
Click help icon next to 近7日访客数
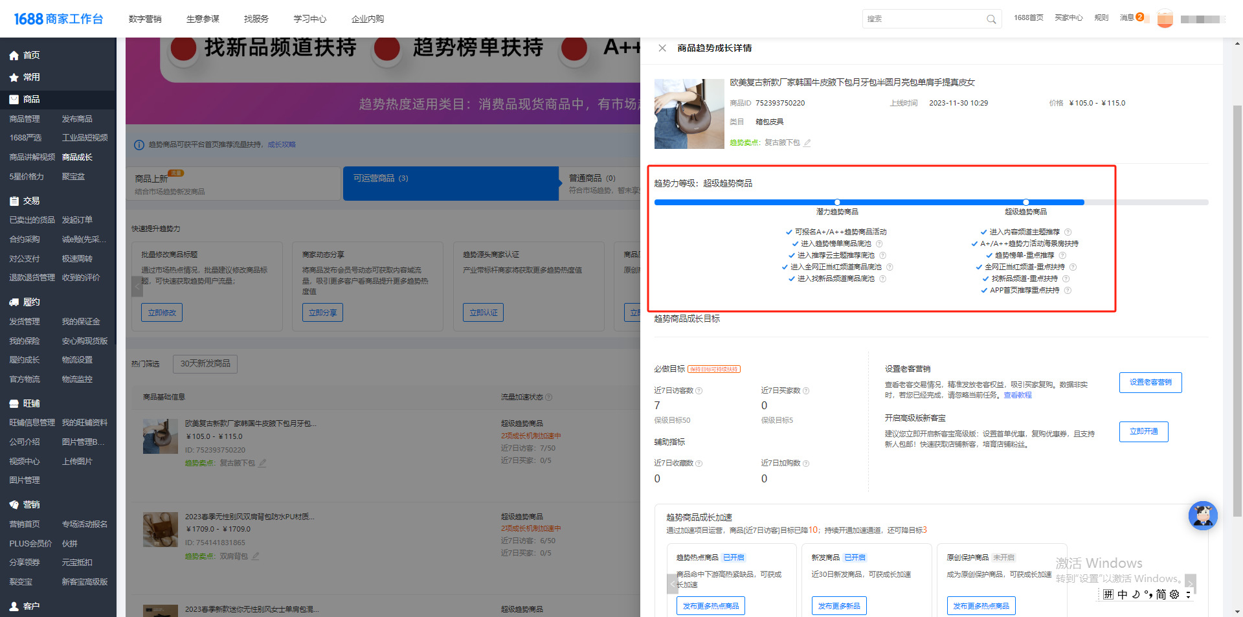click(x=699, y=391)
